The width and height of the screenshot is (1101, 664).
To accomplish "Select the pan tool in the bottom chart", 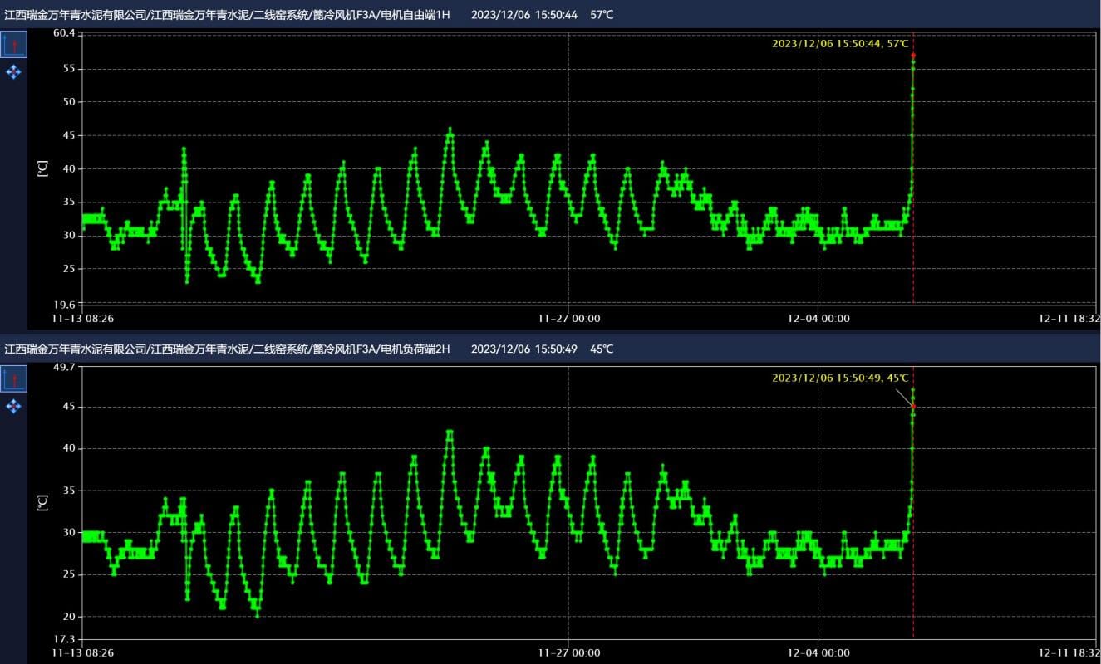I will click(13, 406).
